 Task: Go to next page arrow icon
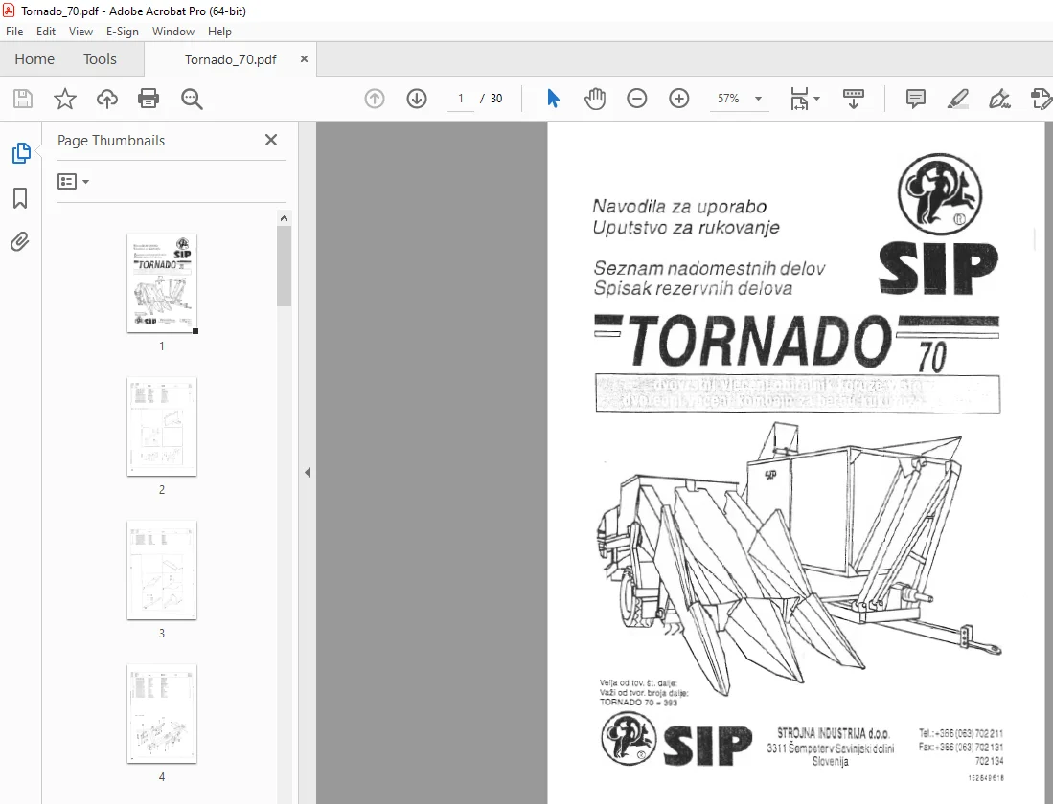pos(417,99)
